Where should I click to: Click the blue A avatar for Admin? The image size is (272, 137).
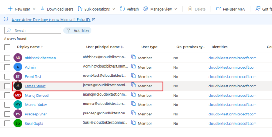click(18, 67)
